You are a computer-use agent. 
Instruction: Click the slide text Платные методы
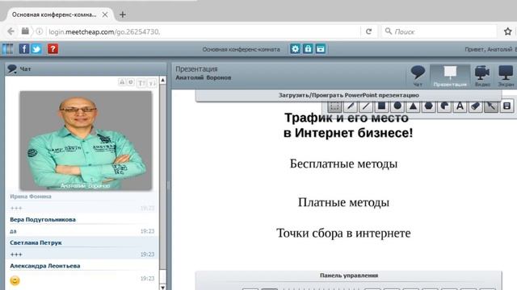coord(343,202)
